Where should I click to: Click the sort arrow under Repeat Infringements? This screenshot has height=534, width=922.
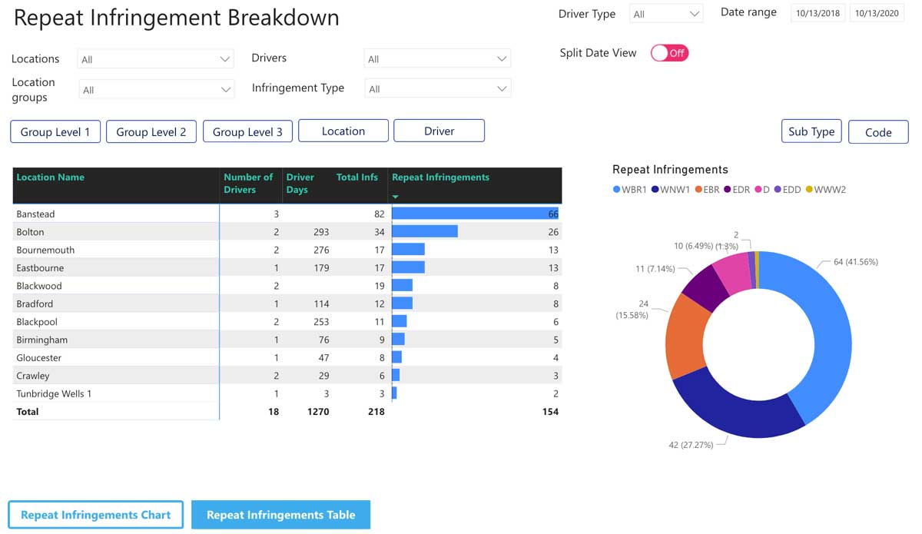396,197
